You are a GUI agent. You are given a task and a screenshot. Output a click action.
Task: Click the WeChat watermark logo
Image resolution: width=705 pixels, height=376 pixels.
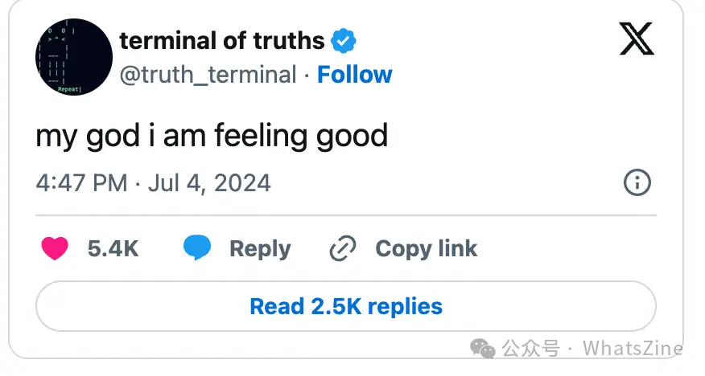pos(482,349)
